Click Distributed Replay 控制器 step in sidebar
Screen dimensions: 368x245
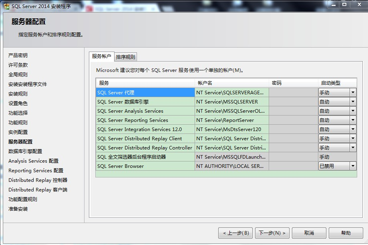click(x=38, y=180)
